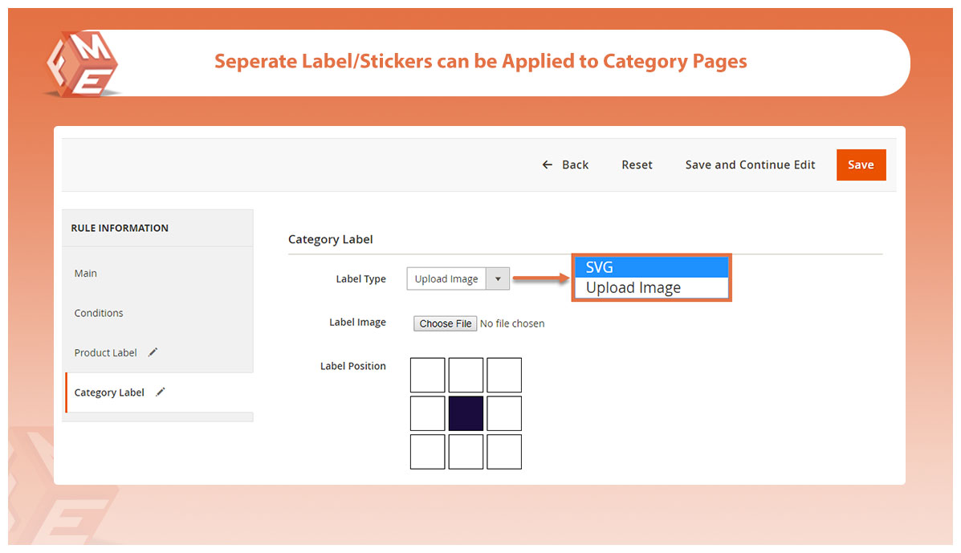Viewport: 961px width, 553px height.
Task: Select the bottom-right label position box
Action: pos(504,452)
